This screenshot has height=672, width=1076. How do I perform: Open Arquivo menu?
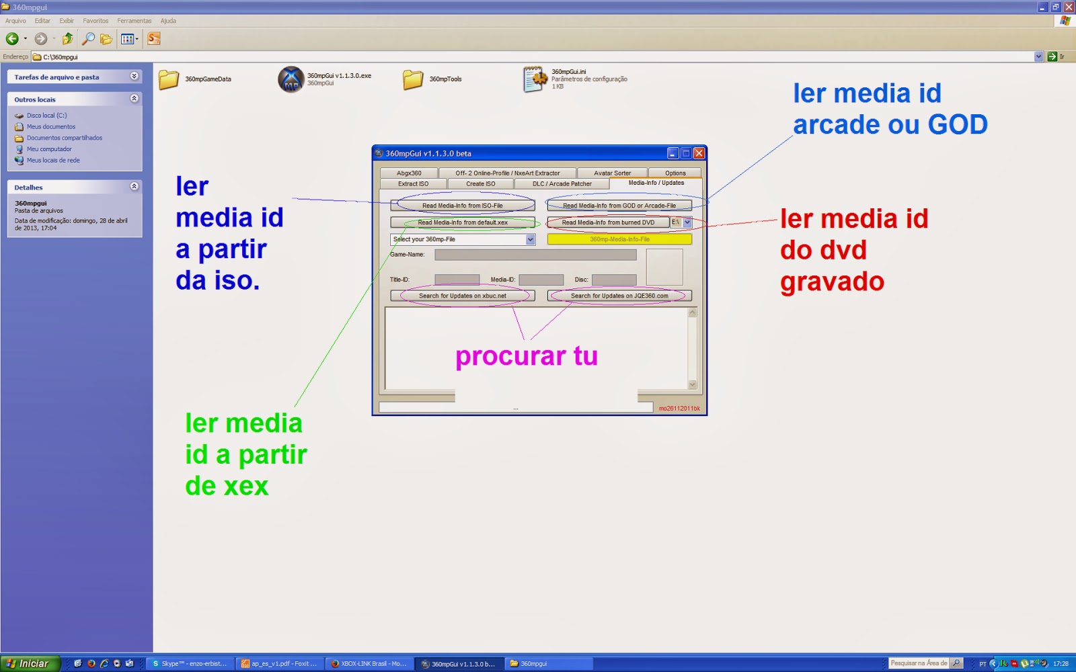click(x=15, y=21)
